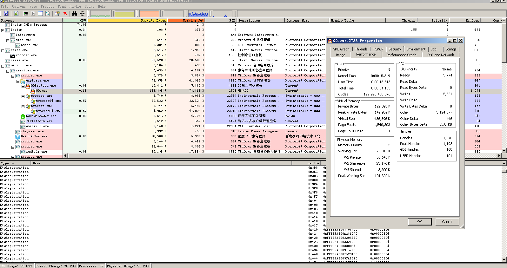Open the Find menu
The width and height of the screenshot is (507, 268).
pyautogui.click(x=62, y=6)
